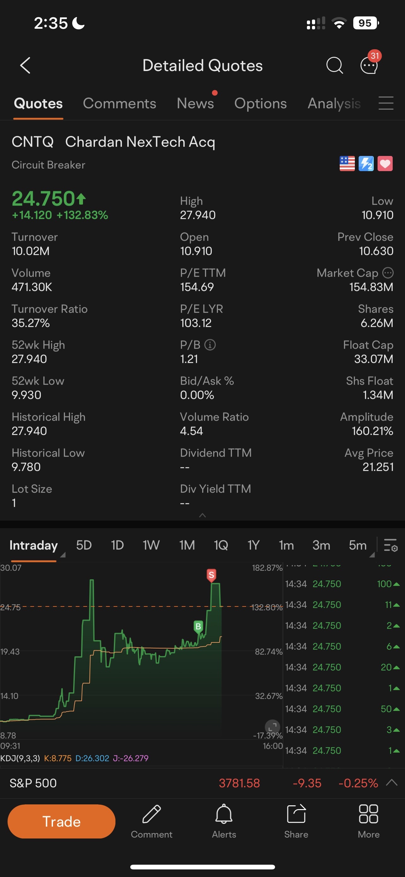Viewport: 405px width, 877px height.
Task: Open the search magnifier icon
Action: click(334, 65)
